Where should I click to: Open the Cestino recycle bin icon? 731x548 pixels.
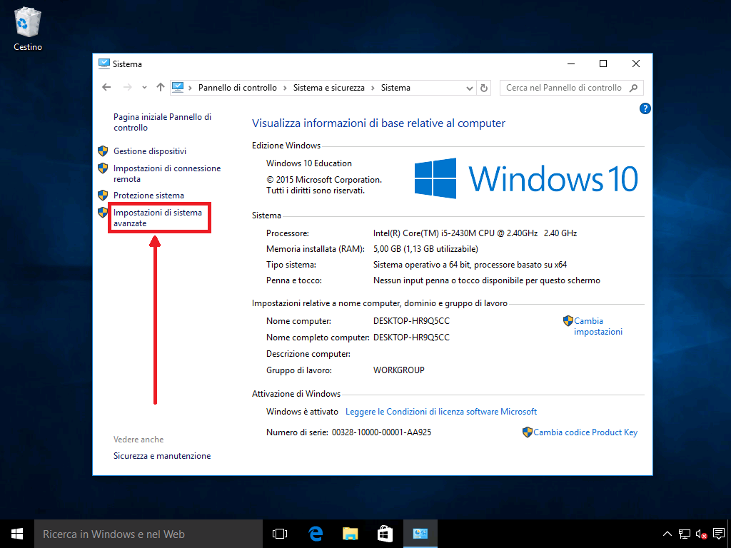pos(28,28)
